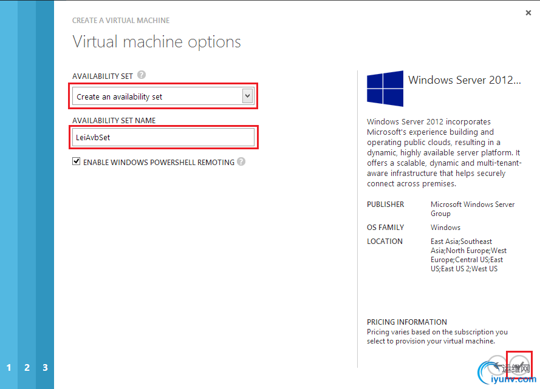Go to wizard step 2

coord(27,367)
